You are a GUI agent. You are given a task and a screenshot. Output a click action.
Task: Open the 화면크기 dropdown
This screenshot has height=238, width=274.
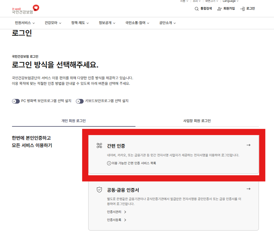212,1
